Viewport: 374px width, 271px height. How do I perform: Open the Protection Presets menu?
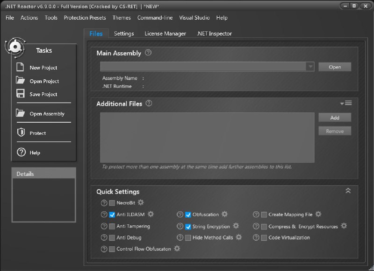click(x=85, y=18)
